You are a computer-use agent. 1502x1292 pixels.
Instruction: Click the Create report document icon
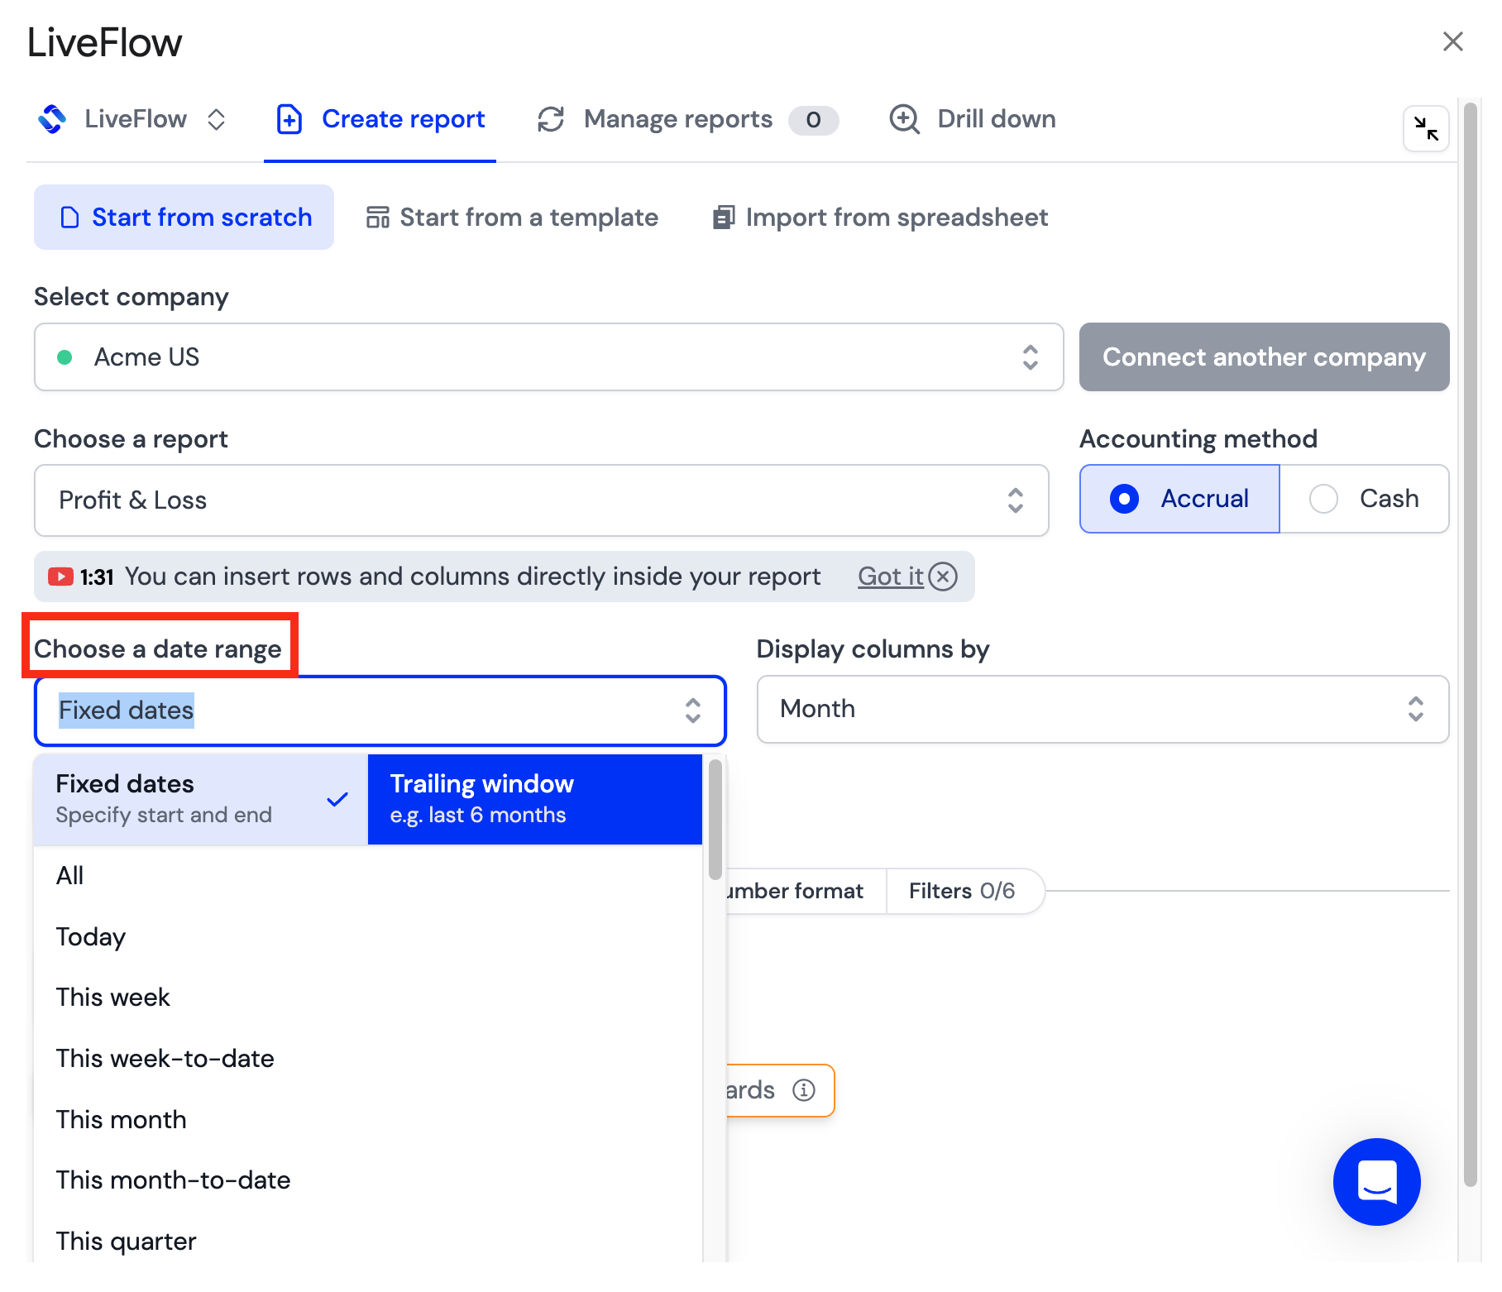coord(289,119)
